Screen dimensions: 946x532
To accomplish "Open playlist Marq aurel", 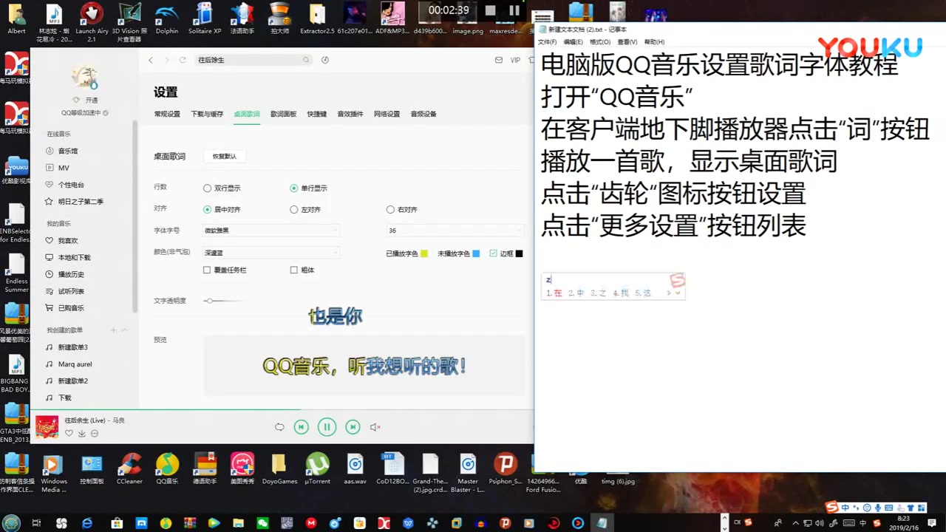I will tap(75, 364).
